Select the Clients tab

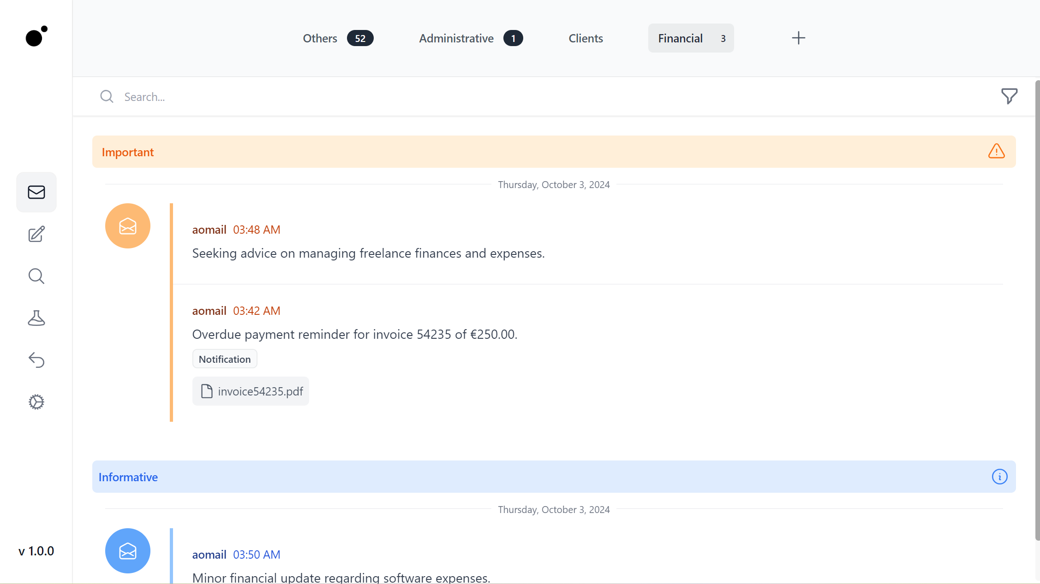(586, 38)
